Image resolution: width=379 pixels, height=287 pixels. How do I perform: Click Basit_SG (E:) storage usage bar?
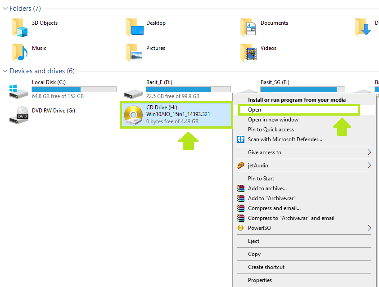[x=302, y=90]
